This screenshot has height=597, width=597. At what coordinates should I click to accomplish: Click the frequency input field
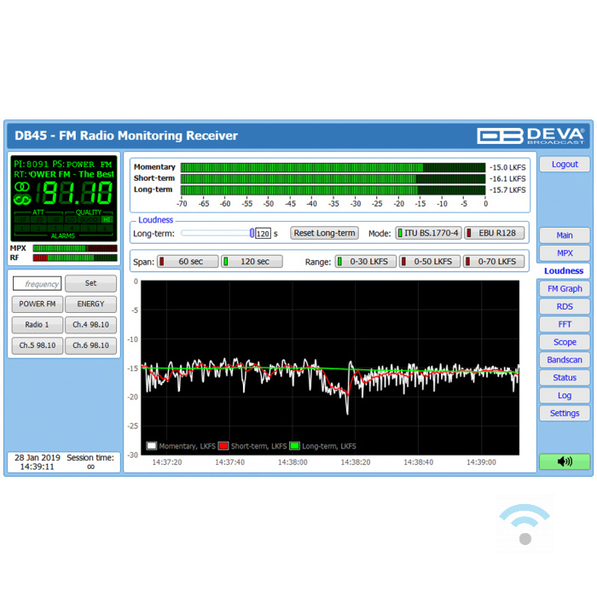tap(38, 284)
